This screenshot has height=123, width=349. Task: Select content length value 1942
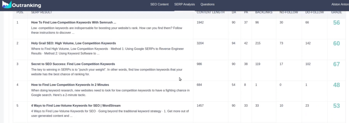pyautogui.click(x=200, y=22)
